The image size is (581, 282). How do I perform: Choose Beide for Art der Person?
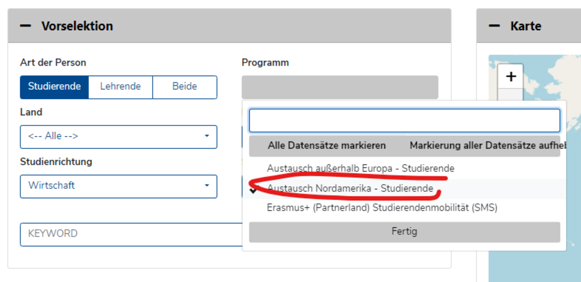pyautogui.click(x=184, y=87)
